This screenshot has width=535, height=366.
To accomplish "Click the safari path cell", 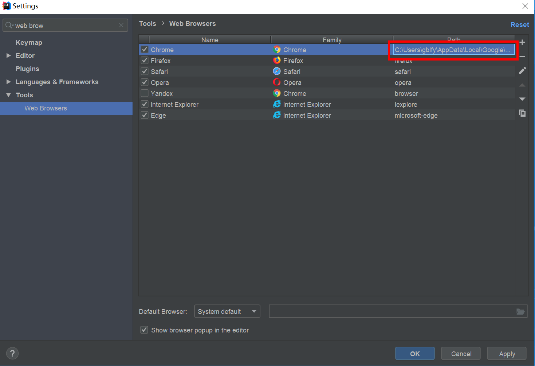I will pos(454,71).
